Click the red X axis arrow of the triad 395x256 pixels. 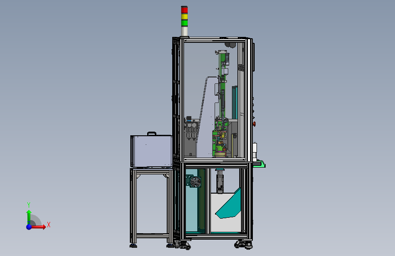pyautogui.click(x=38, y=227)
